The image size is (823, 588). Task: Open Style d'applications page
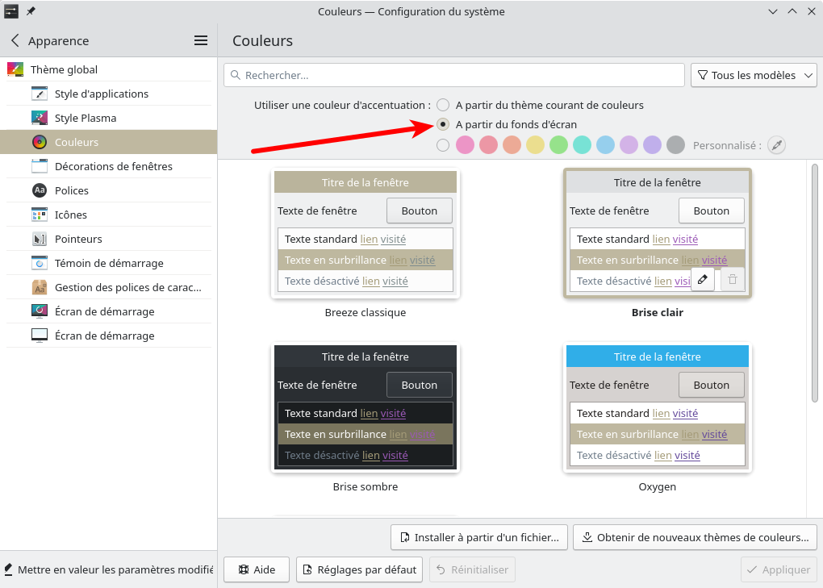pos(109,94)
